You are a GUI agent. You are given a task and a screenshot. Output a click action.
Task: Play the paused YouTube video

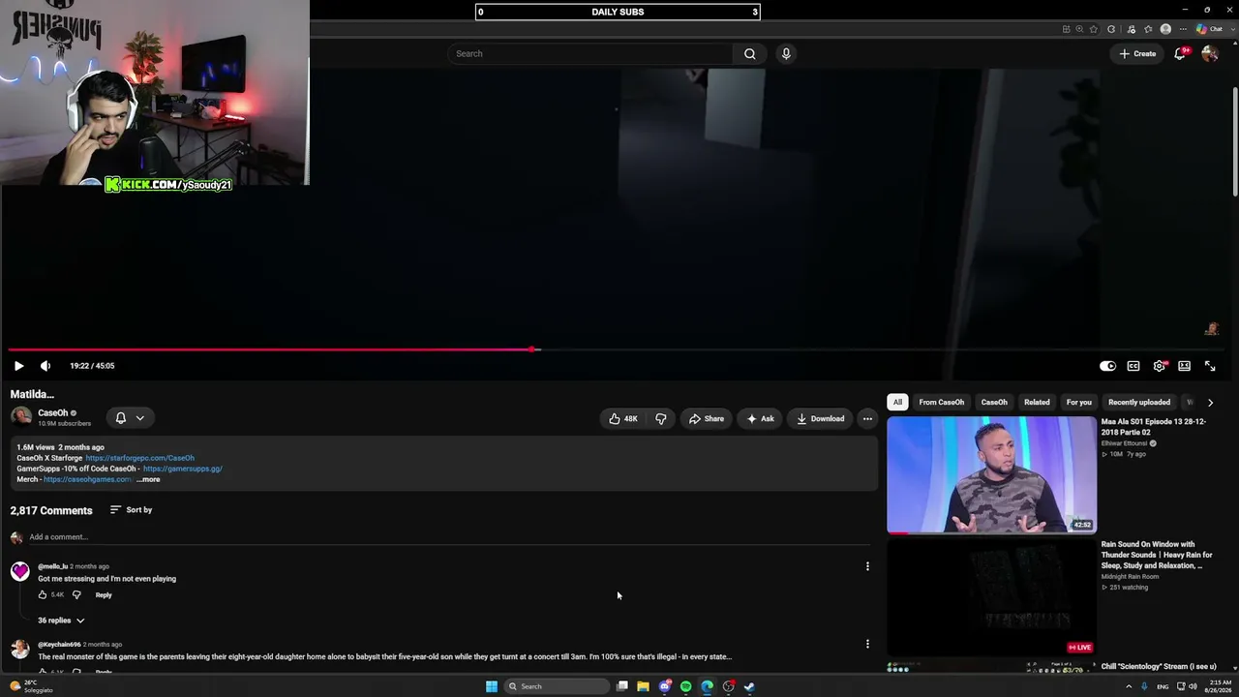click(x=18, y=366)
